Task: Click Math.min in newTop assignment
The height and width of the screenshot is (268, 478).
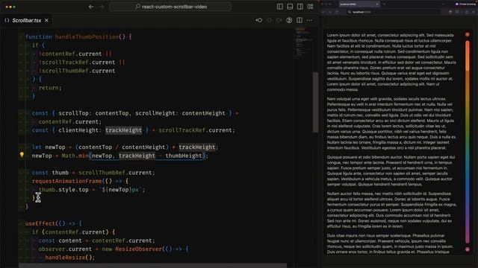Action: tap(75, 156)
